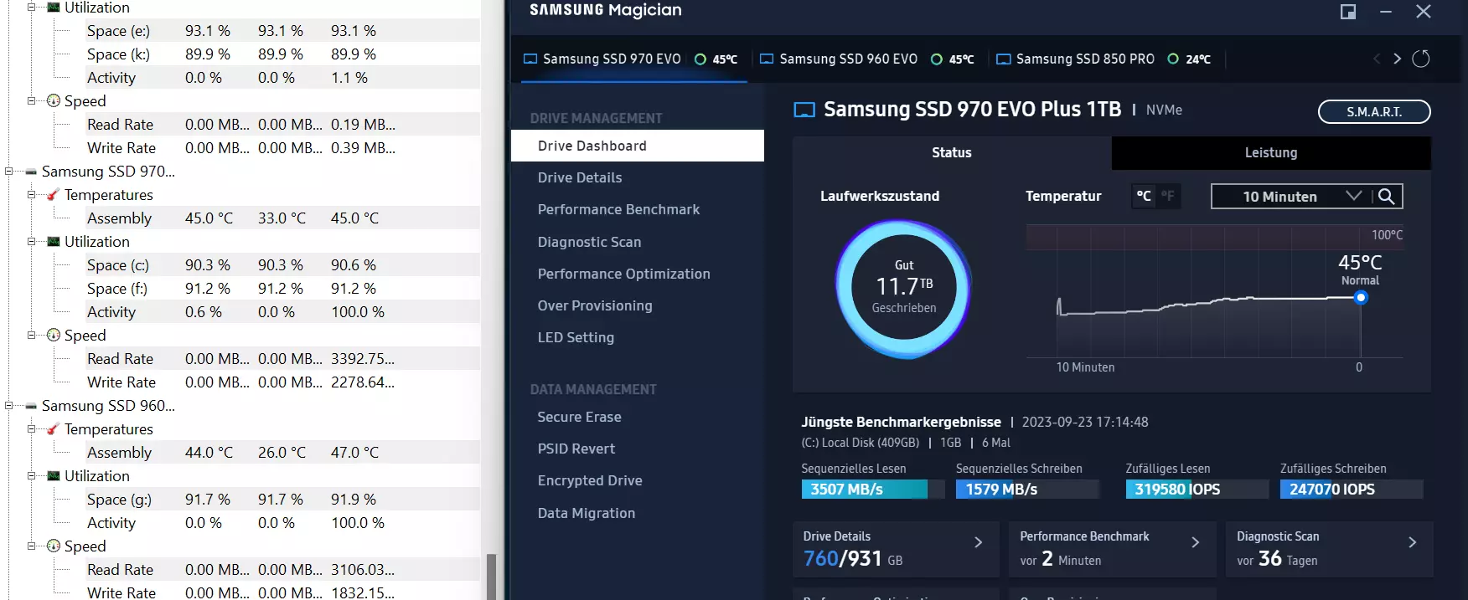Click the Laufwerkszustand health ring
The width and height of the screenshot is (1468, 600).
click(x=904, y=288)
